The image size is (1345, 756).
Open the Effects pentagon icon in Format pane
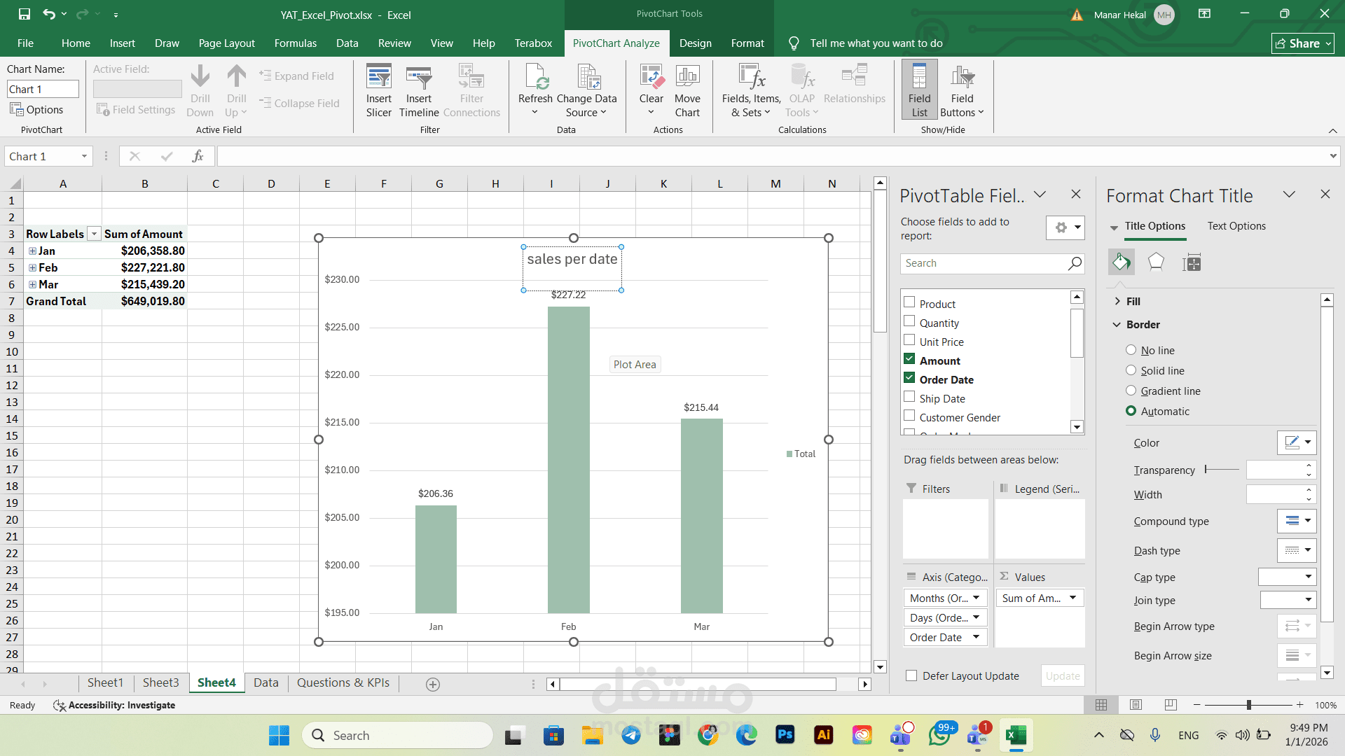coord(1156,262)
